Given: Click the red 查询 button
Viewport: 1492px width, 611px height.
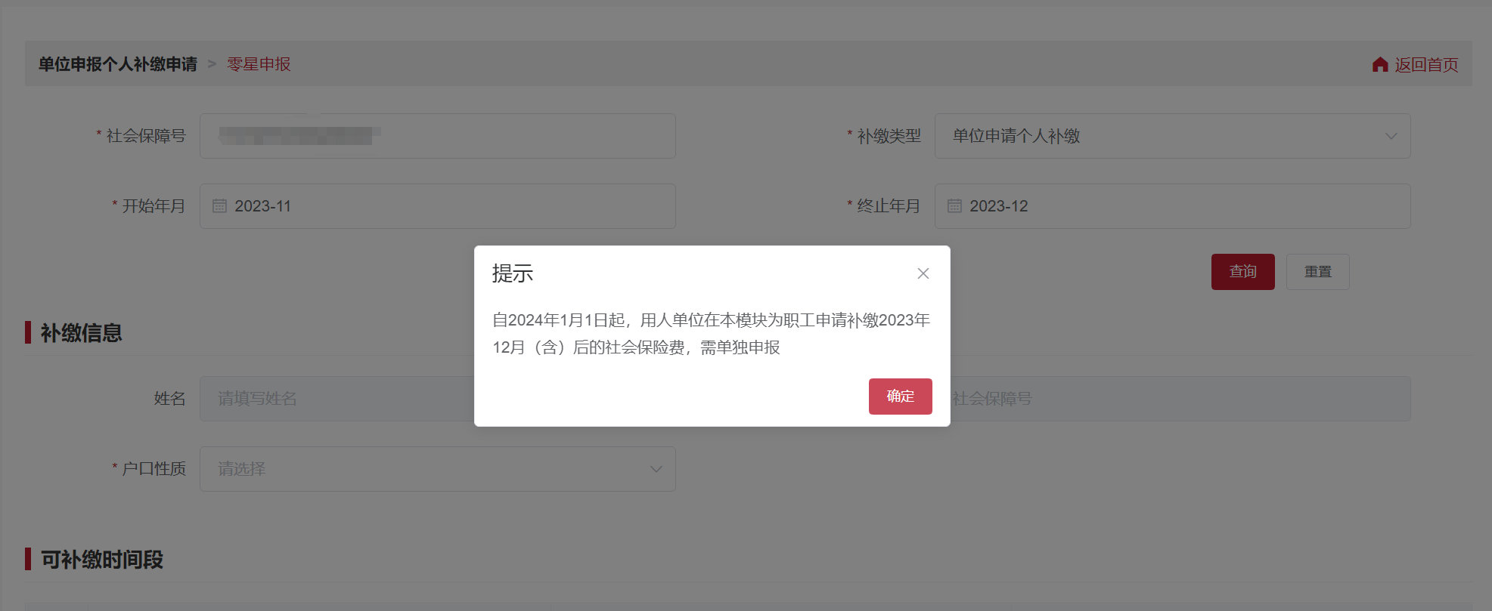Looking at the screenshot, I should click(x=1242, y=272).
